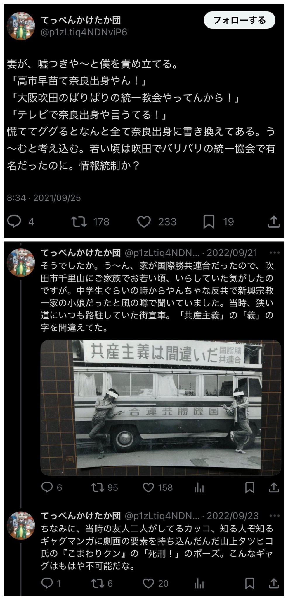Click the フォローする button
The height and width of the screenshot is (600, 288).
(x=240, y=20)
